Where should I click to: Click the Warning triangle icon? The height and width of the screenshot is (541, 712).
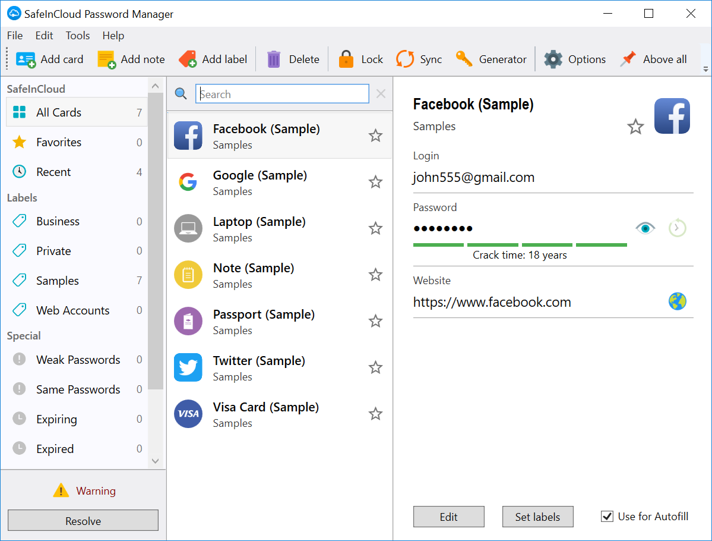click(61, 490)
